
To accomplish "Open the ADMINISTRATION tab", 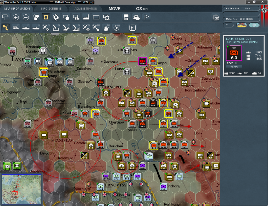I will (x=86, y=9).
